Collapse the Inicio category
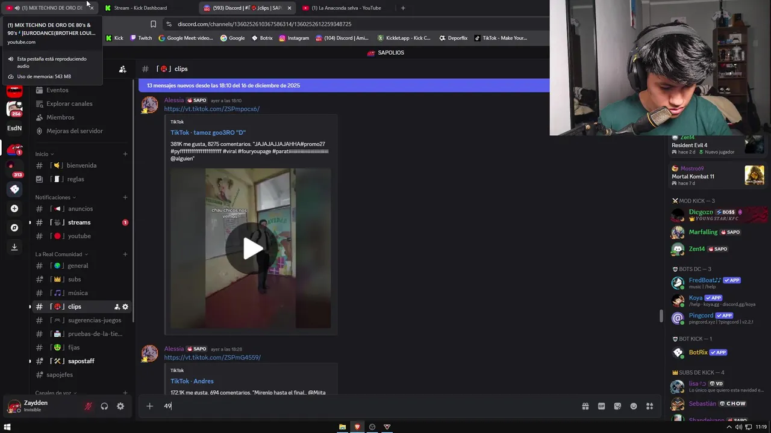This screenshot has height=433, width=771. [x=45, y=154]
